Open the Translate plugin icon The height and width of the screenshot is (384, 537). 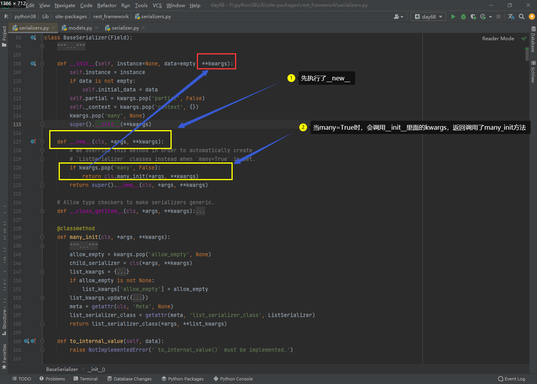click(x=511, y=17)
